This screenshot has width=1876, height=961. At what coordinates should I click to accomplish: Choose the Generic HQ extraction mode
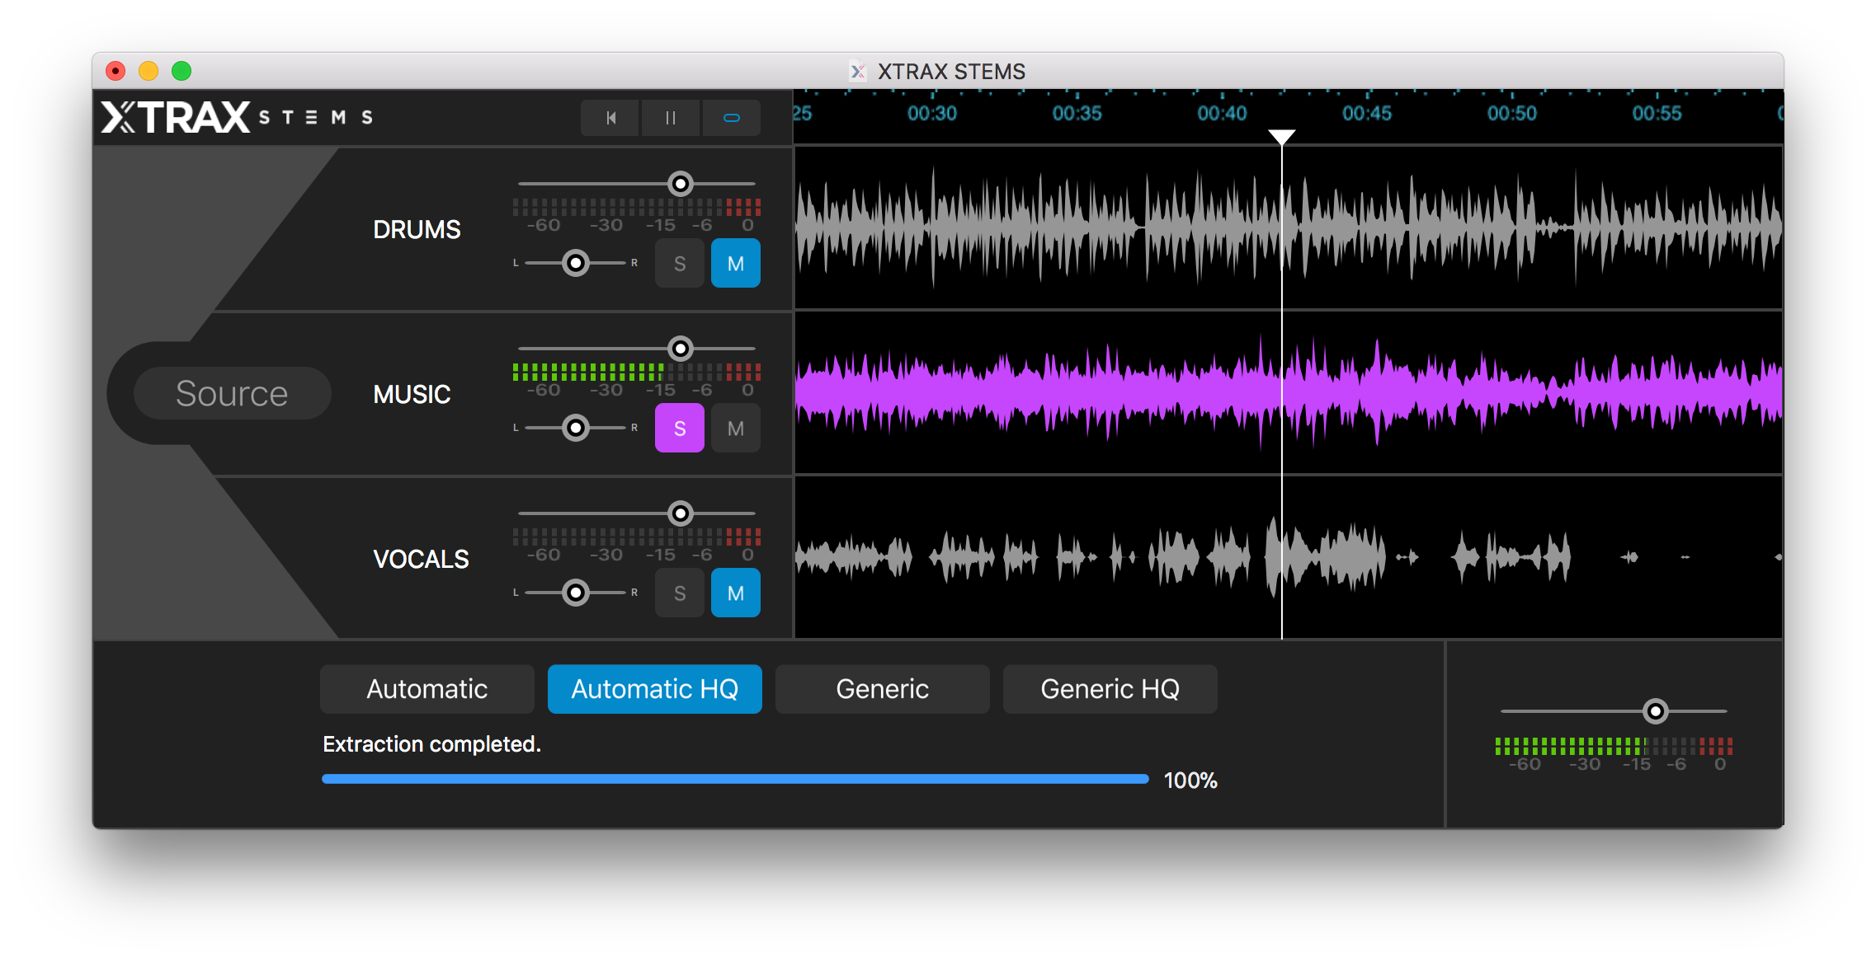pos(1110,689)
